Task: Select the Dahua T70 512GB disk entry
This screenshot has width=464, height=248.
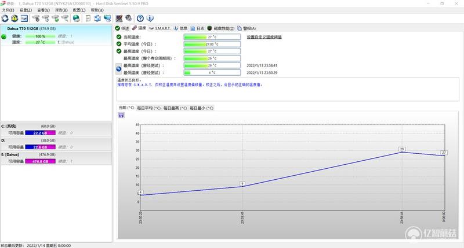Action: (56, 35)
